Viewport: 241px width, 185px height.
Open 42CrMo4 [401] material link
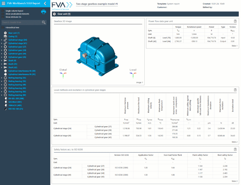(x=15, y=102)
